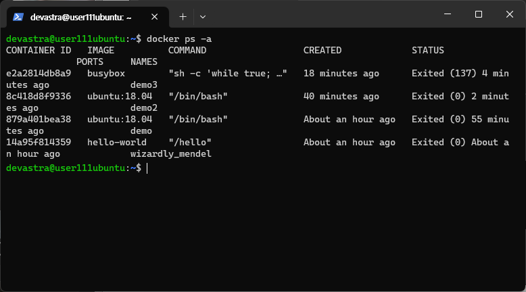
Task: Click '40 minutes ago' created time
Action: [341, 97]
